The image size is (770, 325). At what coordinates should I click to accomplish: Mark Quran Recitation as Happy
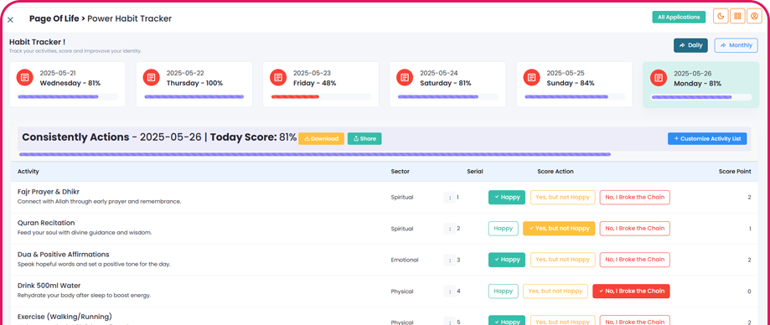[503, 229]
